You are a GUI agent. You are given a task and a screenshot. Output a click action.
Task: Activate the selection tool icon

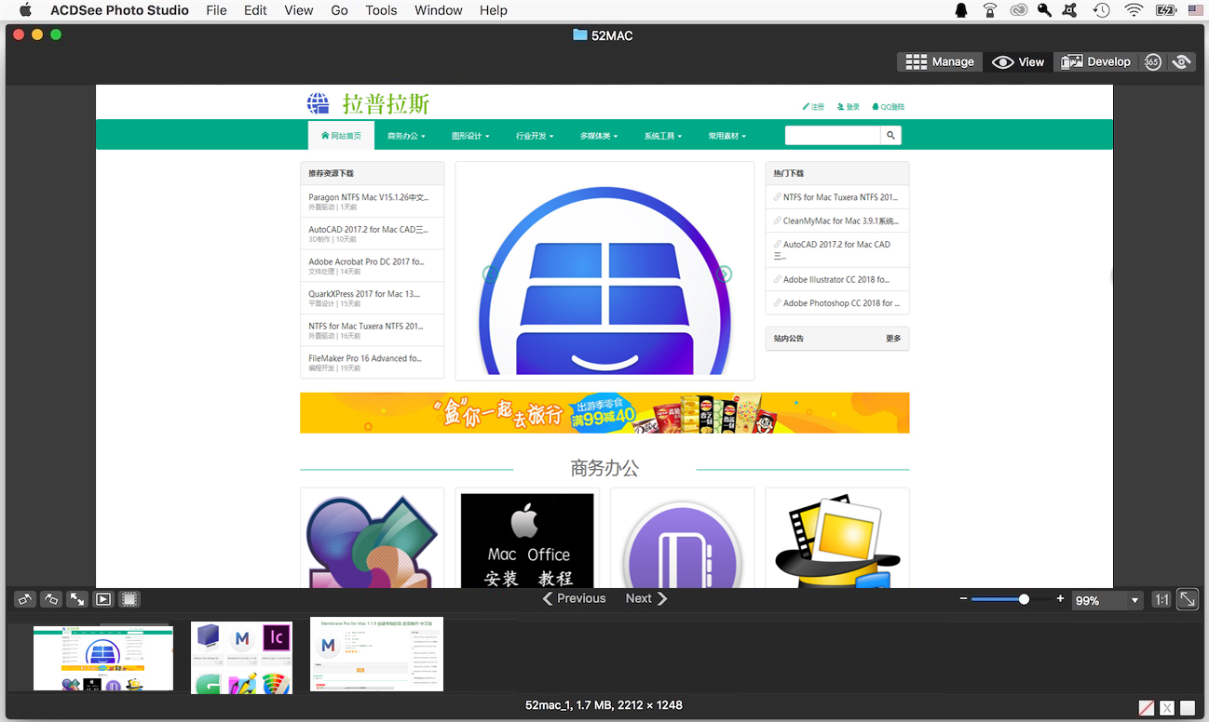click(x=129, y=599)
